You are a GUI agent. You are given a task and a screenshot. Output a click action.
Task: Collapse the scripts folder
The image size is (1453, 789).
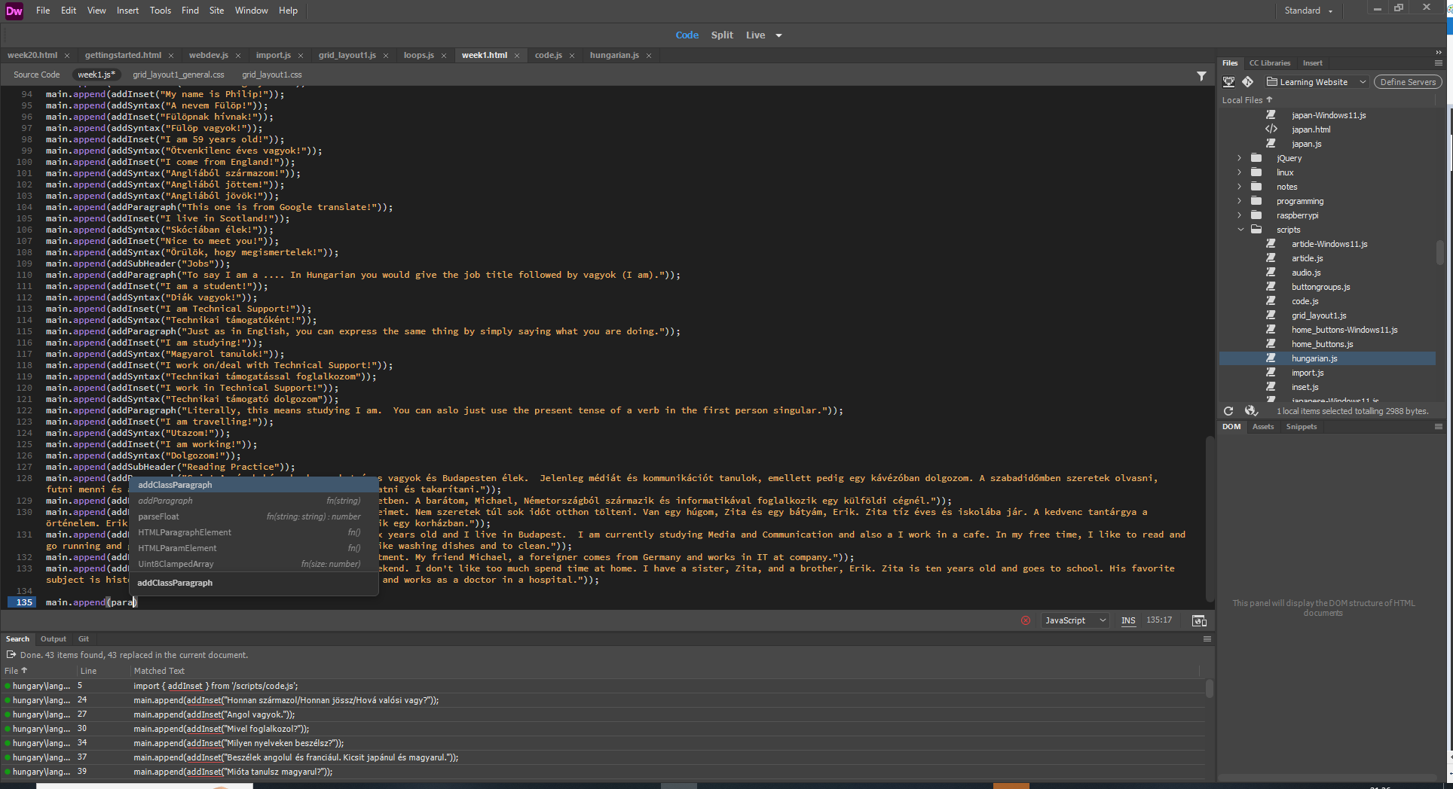coord(1240,230)
